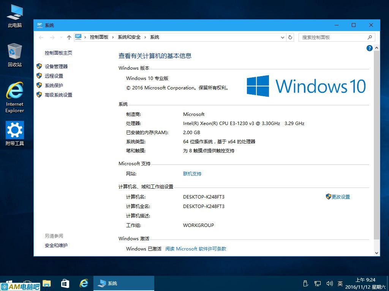Click the Windows 已激活 status text

[144, 249]
